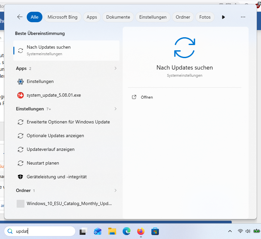Open the Einstellungen app gear icon

pyautogui.click(x=21, y=81)
